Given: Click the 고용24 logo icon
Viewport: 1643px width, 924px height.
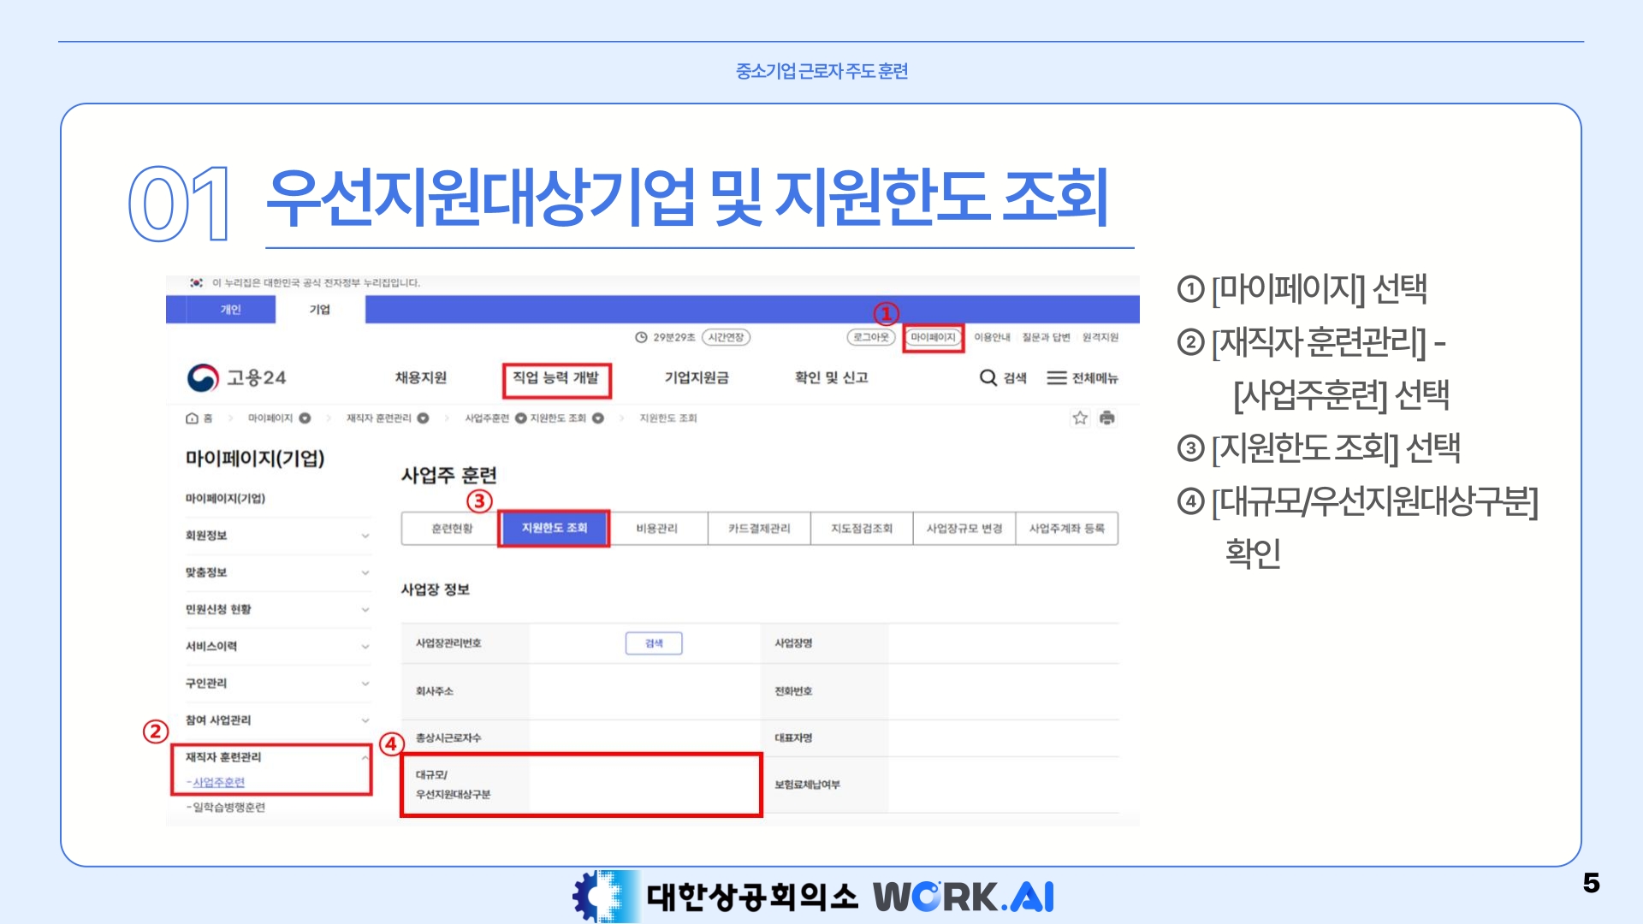Looking at the screenshot, I should coord(203,377).
